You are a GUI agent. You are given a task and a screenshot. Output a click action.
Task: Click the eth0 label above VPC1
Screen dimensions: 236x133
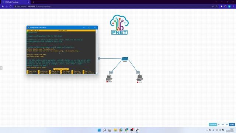pyautogui.click(x=138, y=72)
